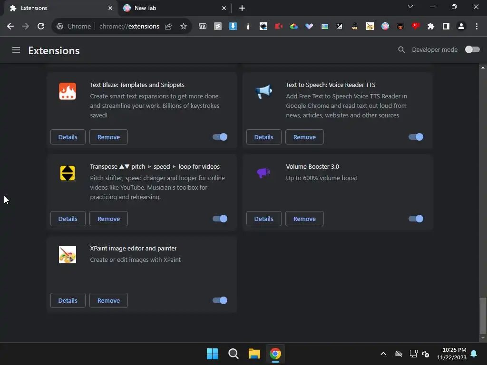Open the Extensions puzzle piece menu

[x=431, y=27]
